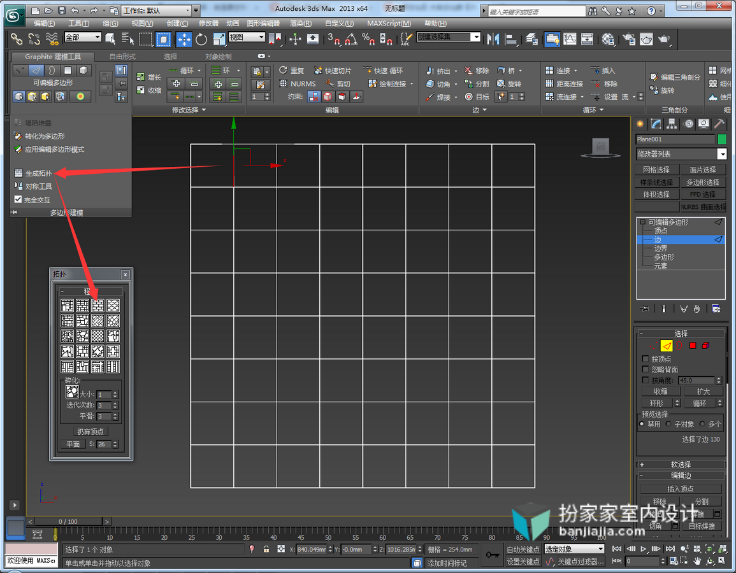Click the 扔弃顶点 button
736x573 pixels.
pos(90,432)
